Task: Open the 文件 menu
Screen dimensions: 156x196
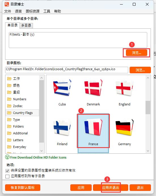Action: (x=8, y=11)
